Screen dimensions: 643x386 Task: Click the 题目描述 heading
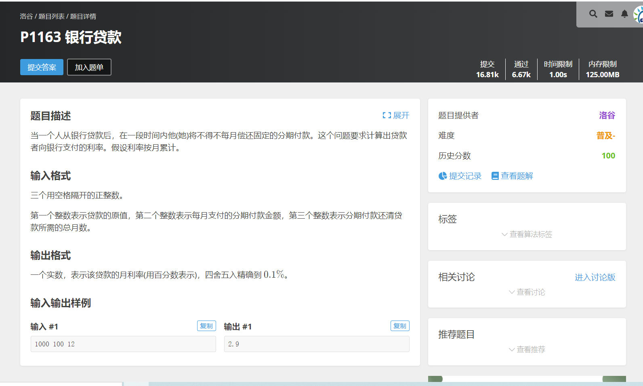[x=50, y=116]
